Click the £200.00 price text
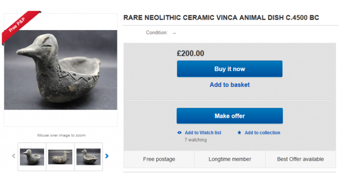Image resolution: width=339 pixels, height=173 pixels. (x=190, y=53)
